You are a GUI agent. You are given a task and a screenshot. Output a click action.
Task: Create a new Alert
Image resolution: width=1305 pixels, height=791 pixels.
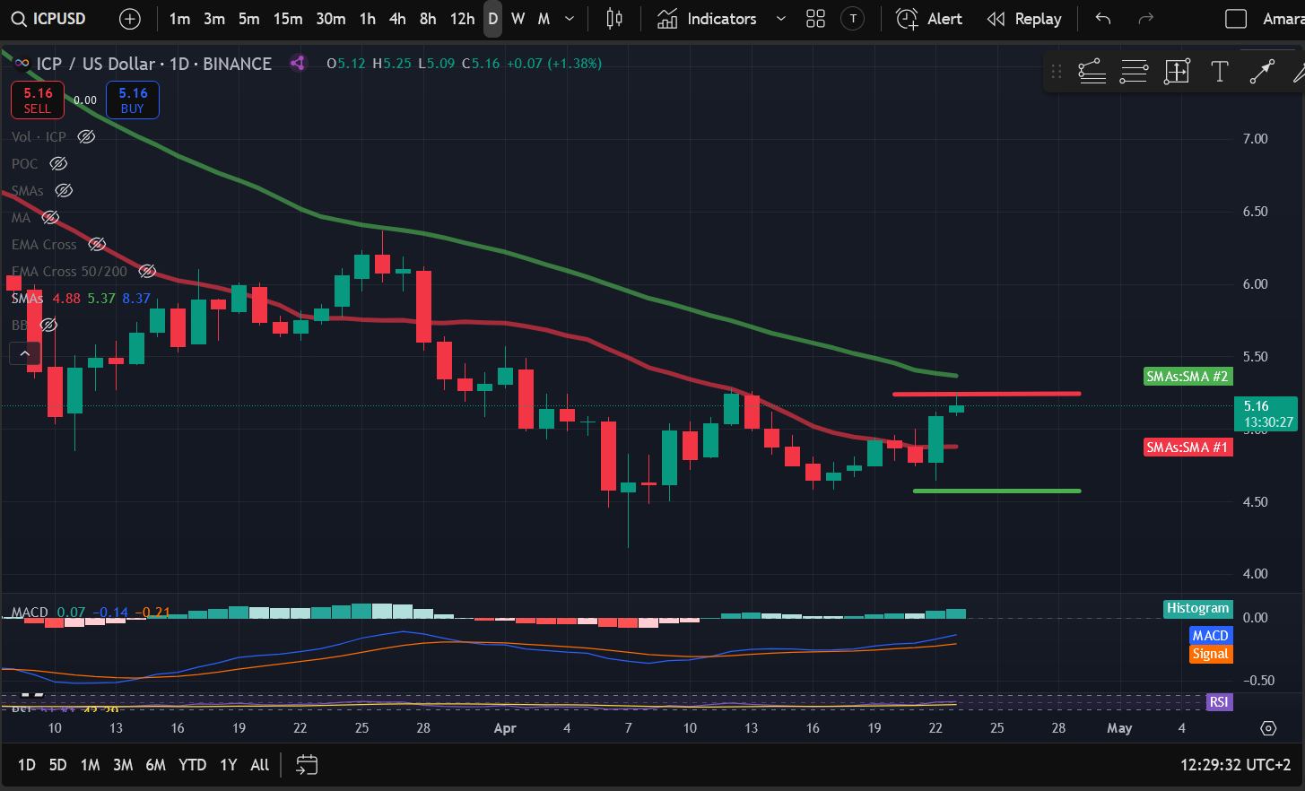coord(930,19)
